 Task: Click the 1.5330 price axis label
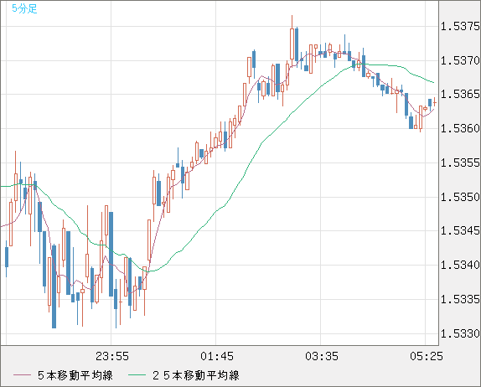pos(460,333)
